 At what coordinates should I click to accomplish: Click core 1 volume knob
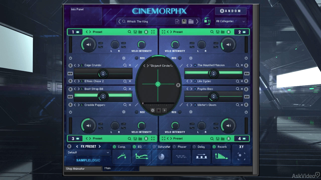(89, 45)
